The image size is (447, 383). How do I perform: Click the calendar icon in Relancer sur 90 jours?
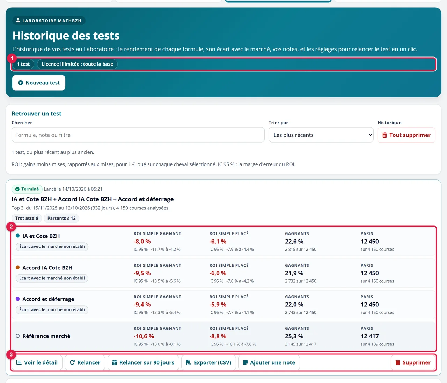(x=115, y=363)
